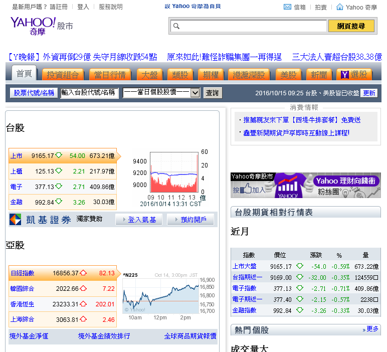
Task: Click 設 Yahoo 奇摩為首頁 link
Action: click(x=193, y=7)
